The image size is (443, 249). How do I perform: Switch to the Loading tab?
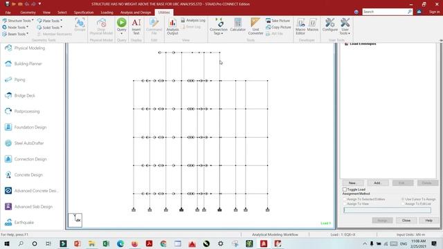coord(107,12)
